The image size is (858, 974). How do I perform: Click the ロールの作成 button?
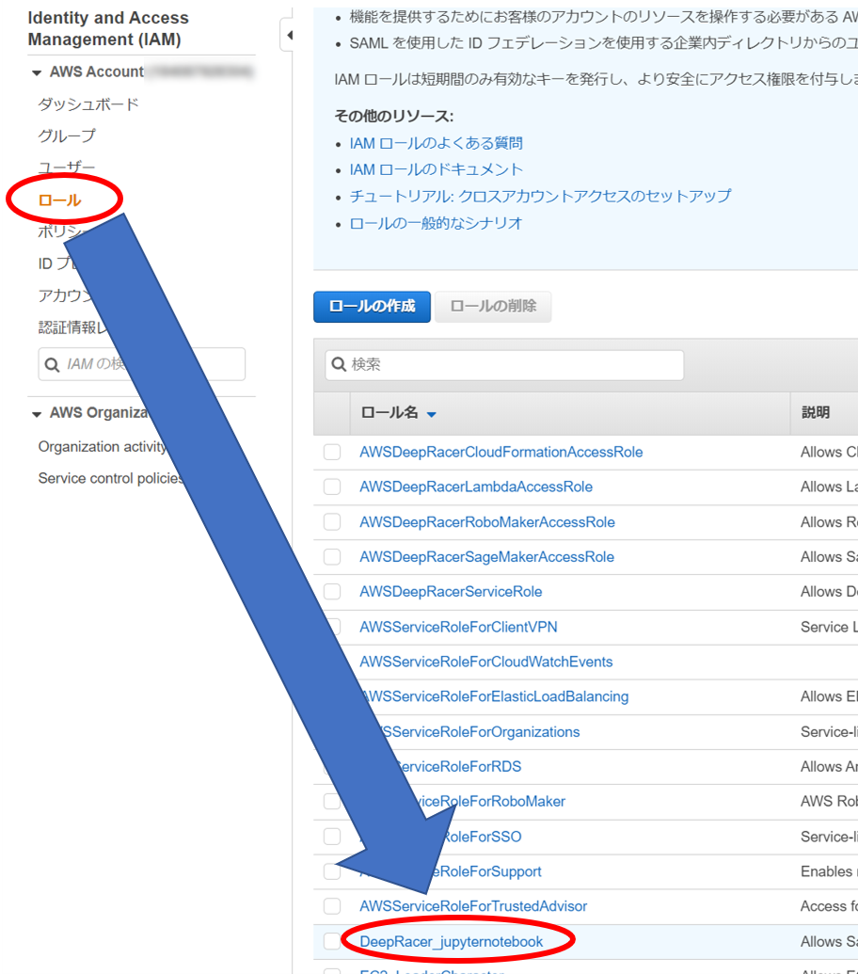pos(372,306)
